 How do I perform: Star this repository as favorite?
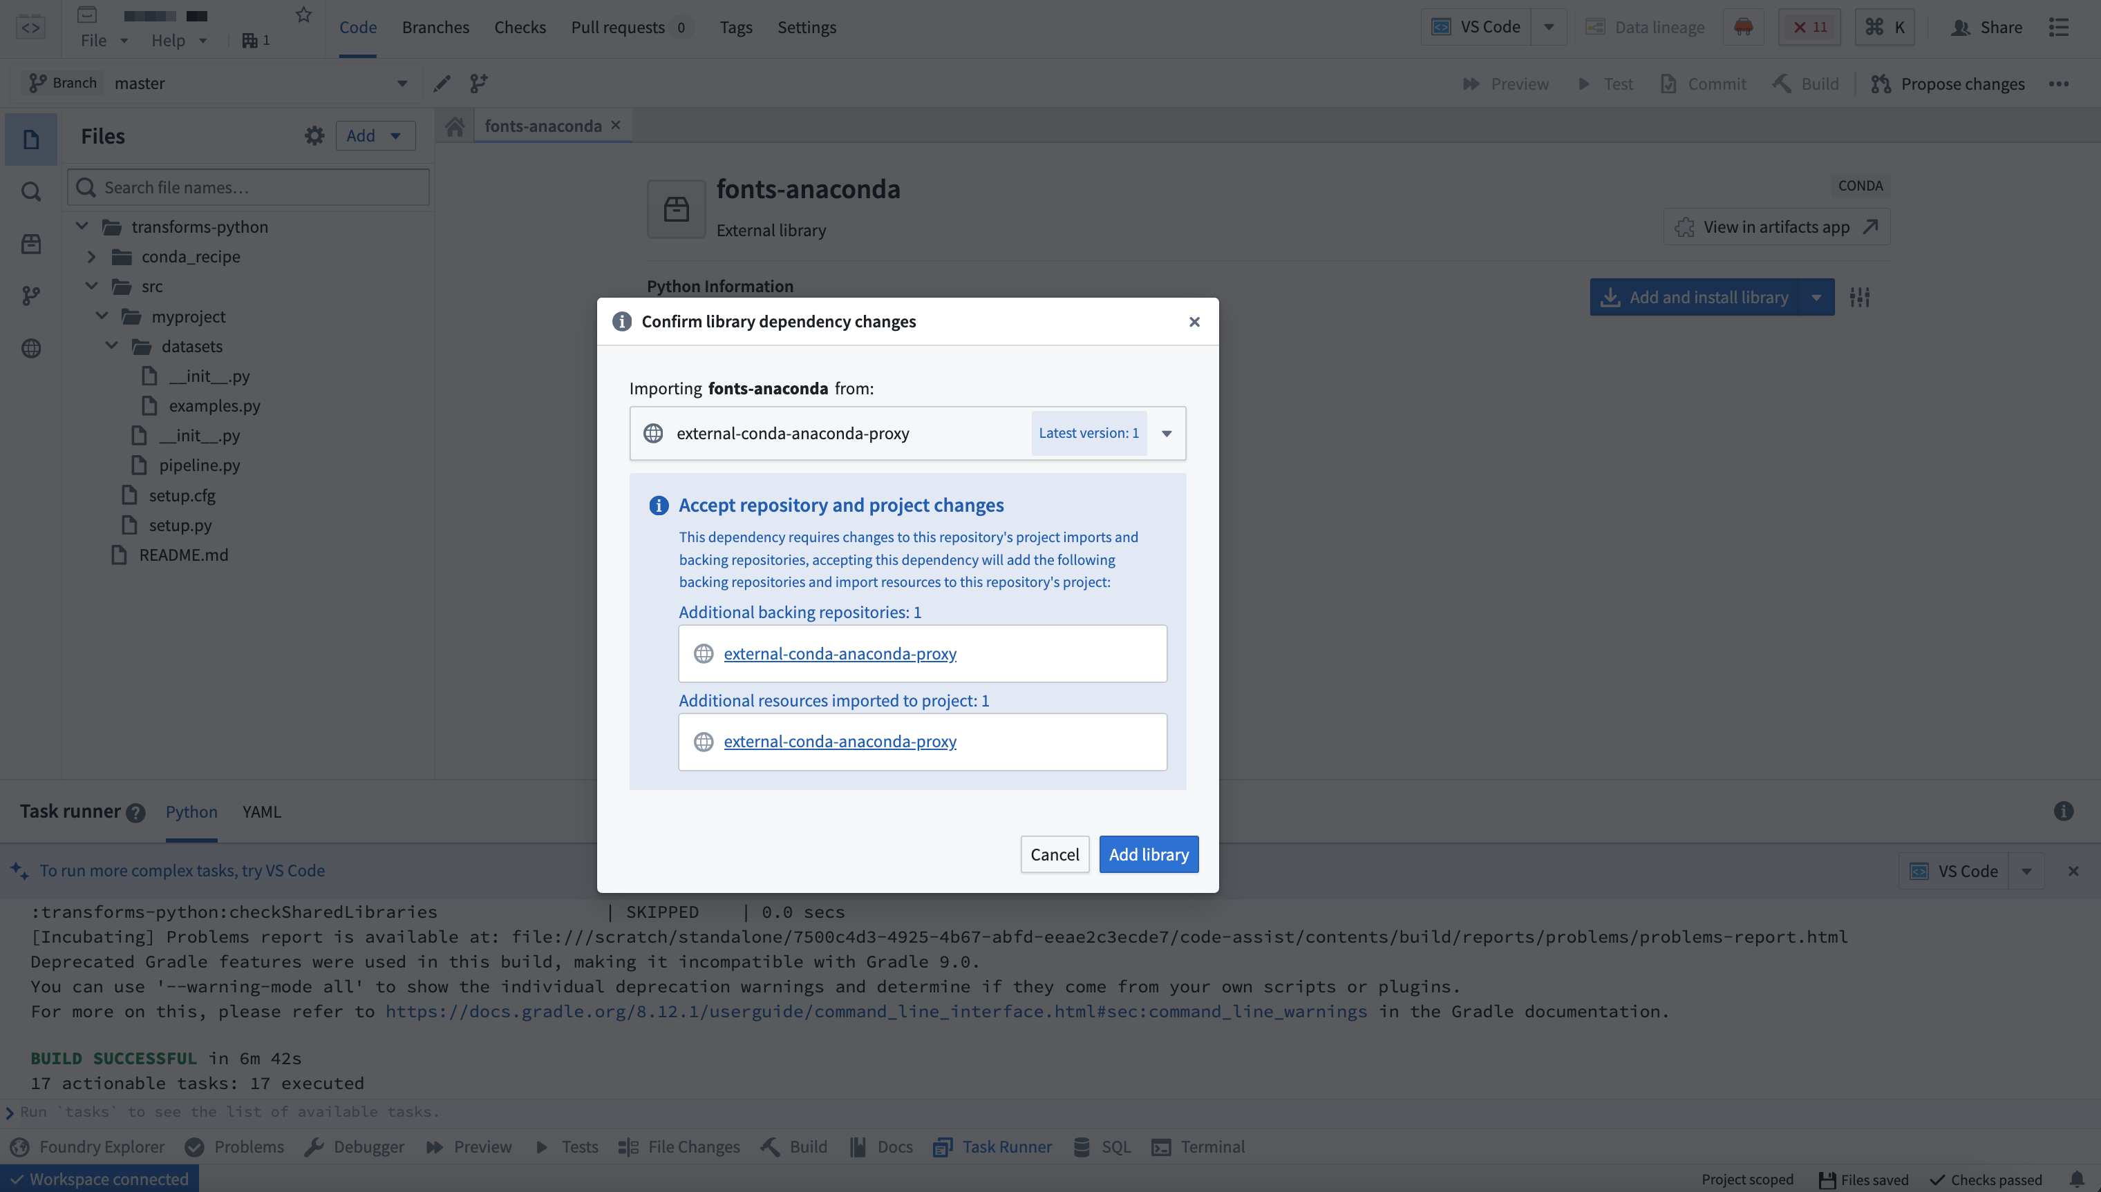tap(304, 15)
